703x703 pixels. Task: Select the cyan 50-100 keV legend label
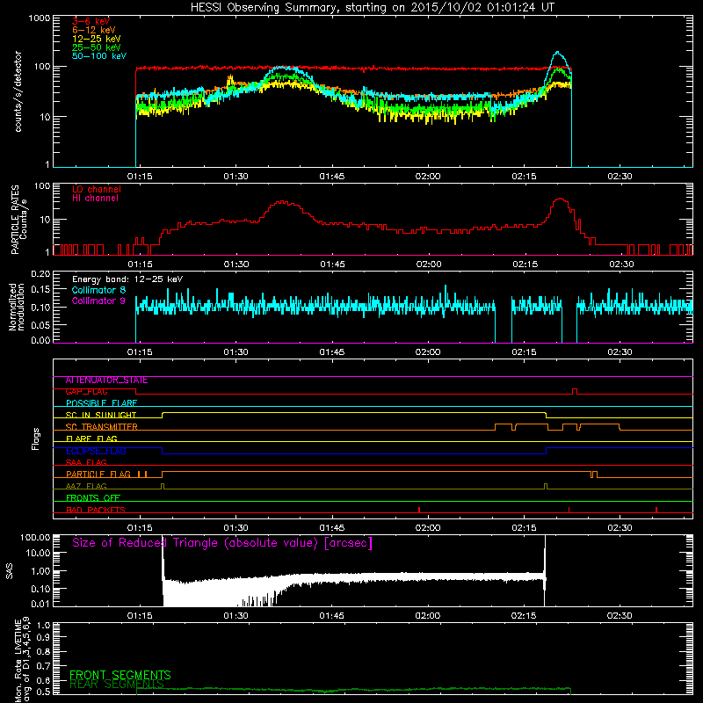[99, 56]
